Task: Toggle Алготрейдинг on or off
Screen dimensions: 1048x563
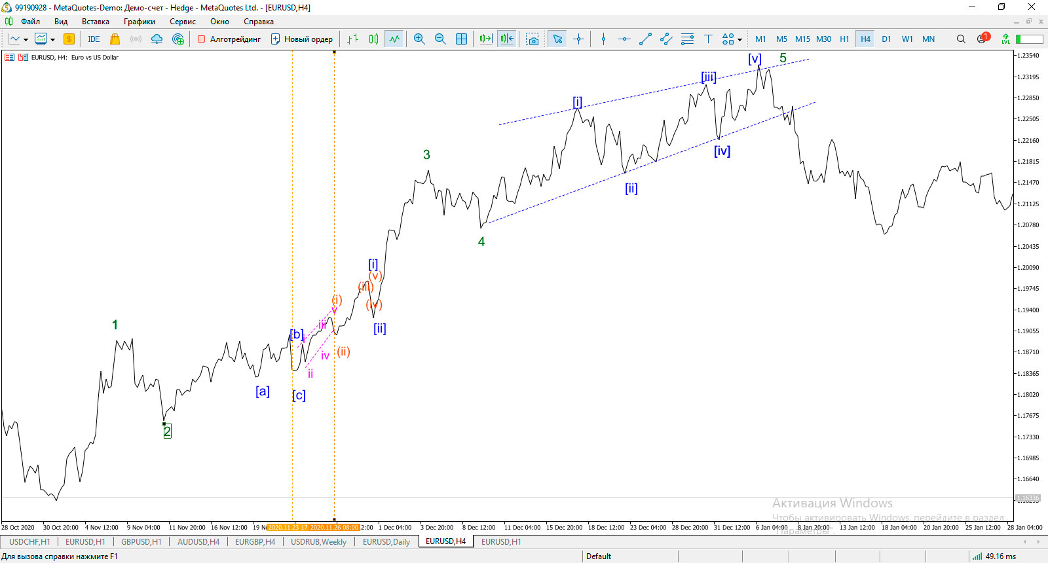Action: (229, 39)
